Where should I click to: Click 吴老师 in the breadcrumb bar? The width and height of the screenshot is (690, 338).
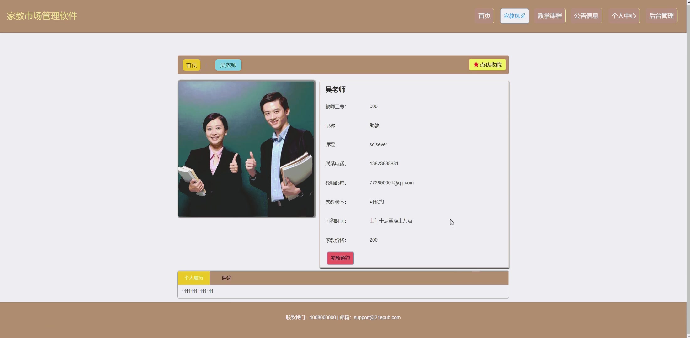pyautogui.click(x=228, y=65)
